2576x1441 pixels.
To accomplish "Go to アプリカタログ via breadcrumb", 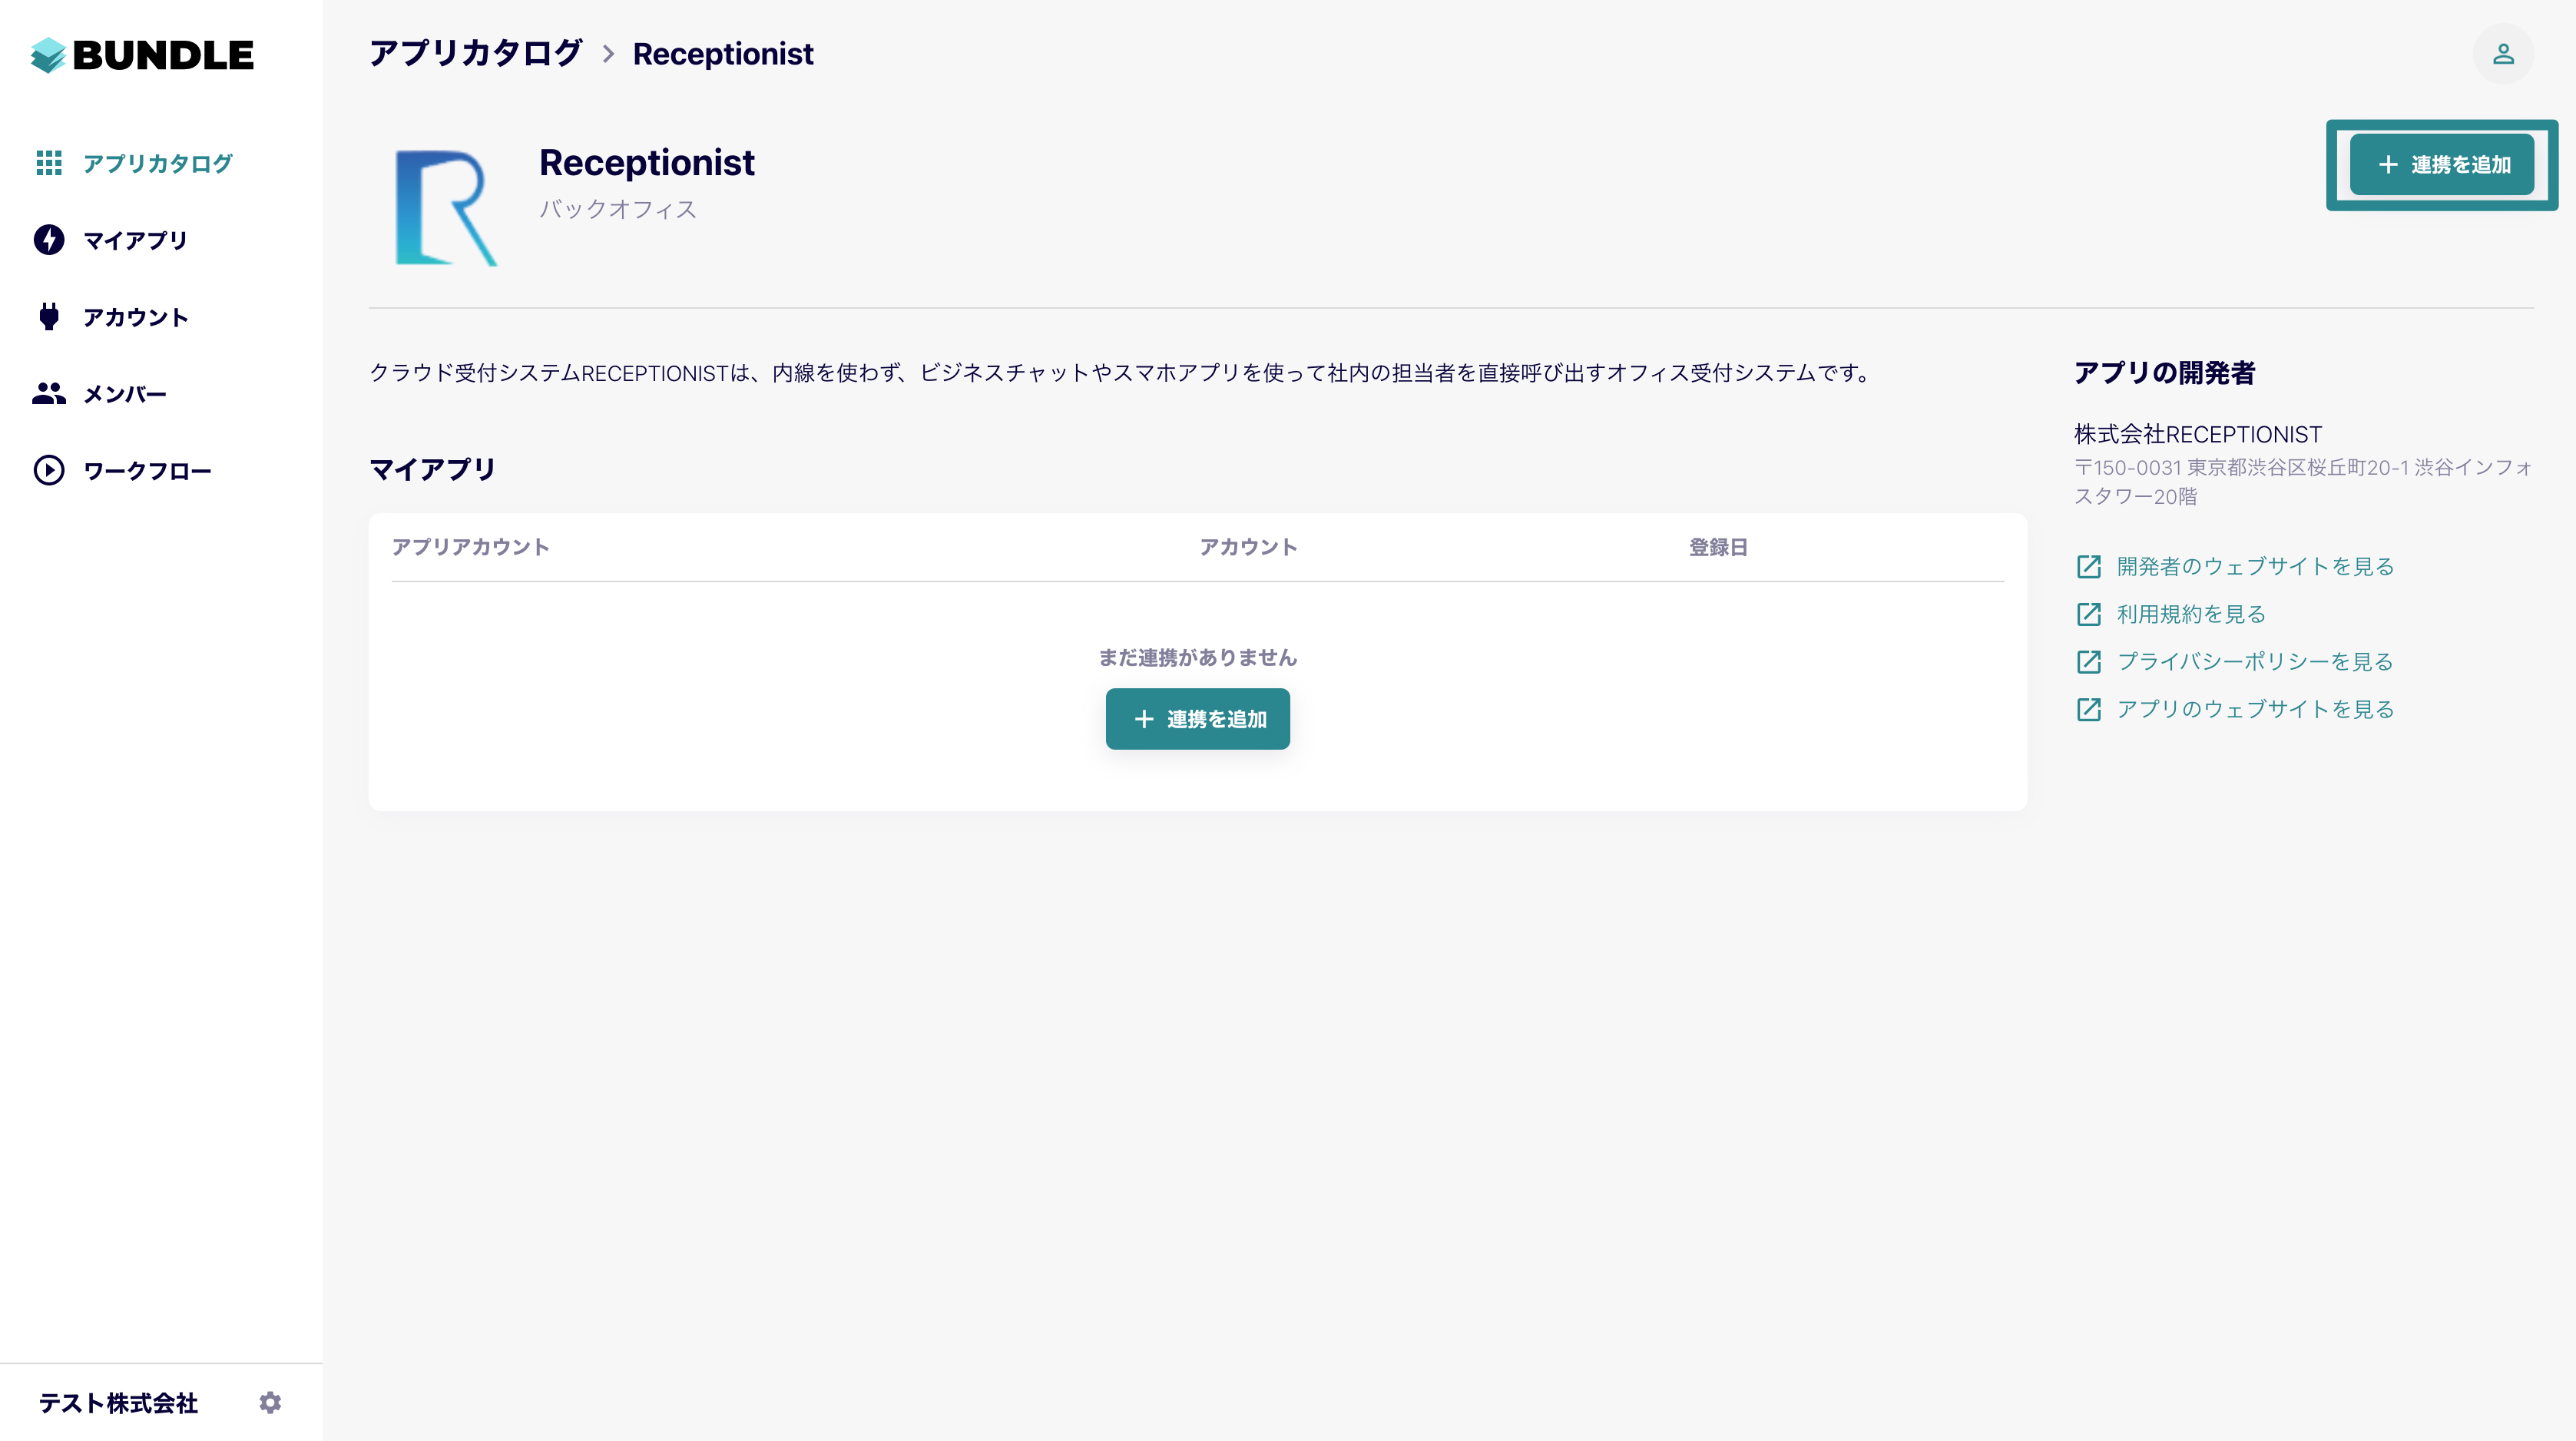I will click(x=475, y=53).
